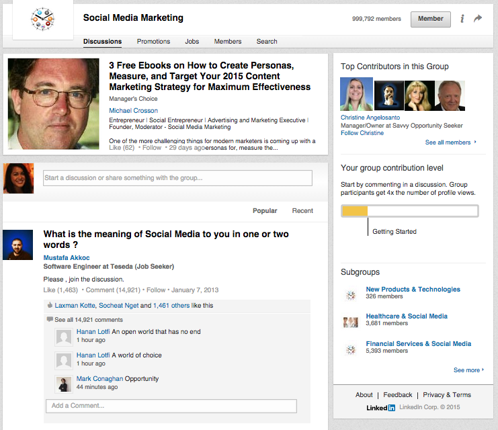Open Privacy & Terms footer link
This screenshot has height=430, width=498.
pyautogui.click(x=447, y=395)
